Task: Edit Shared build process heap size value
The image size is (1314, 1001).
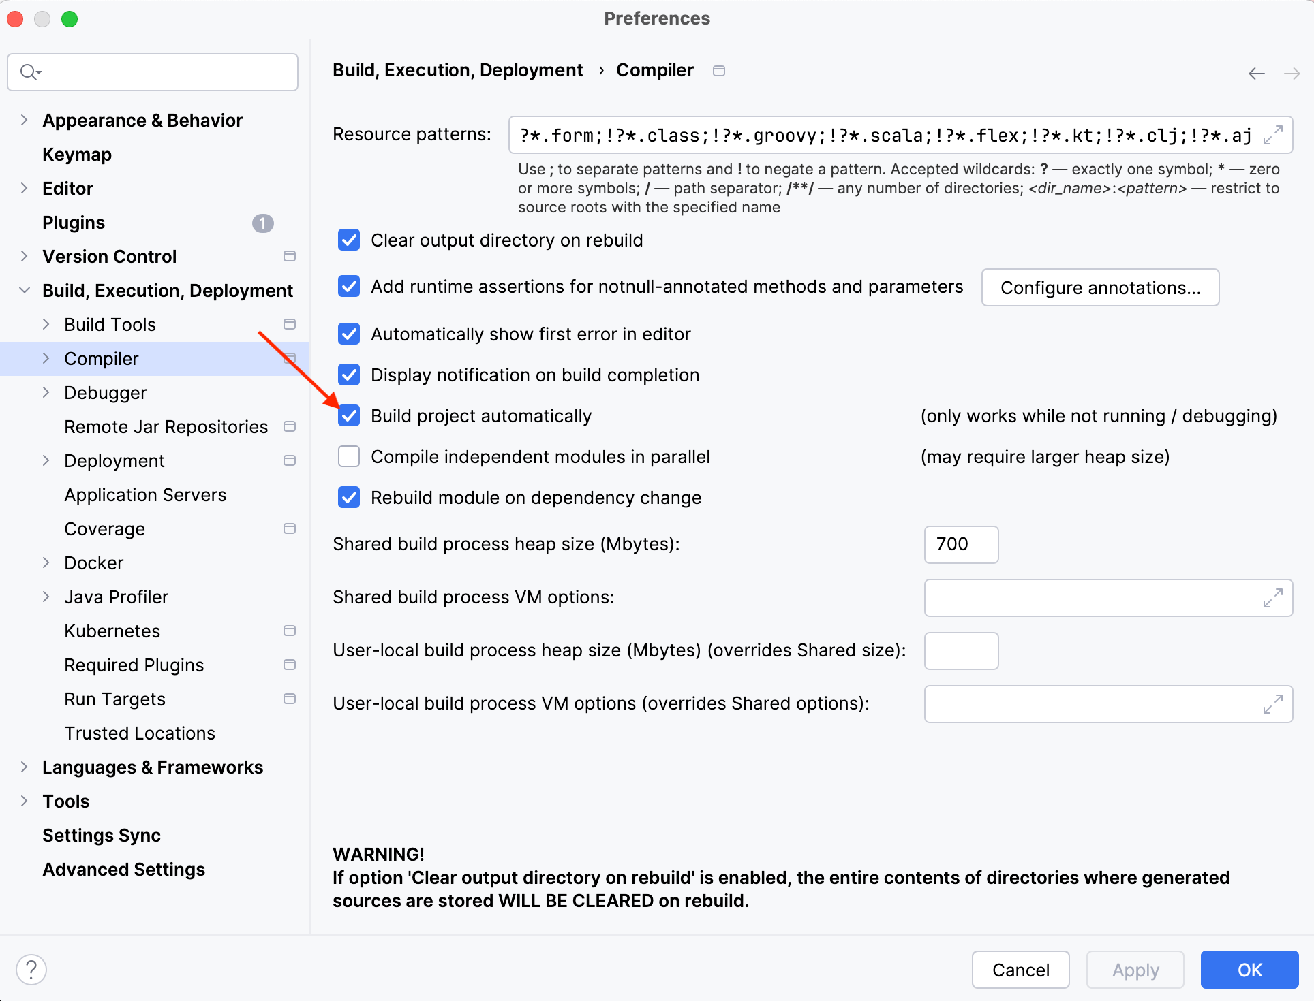Action: point(958,543)
